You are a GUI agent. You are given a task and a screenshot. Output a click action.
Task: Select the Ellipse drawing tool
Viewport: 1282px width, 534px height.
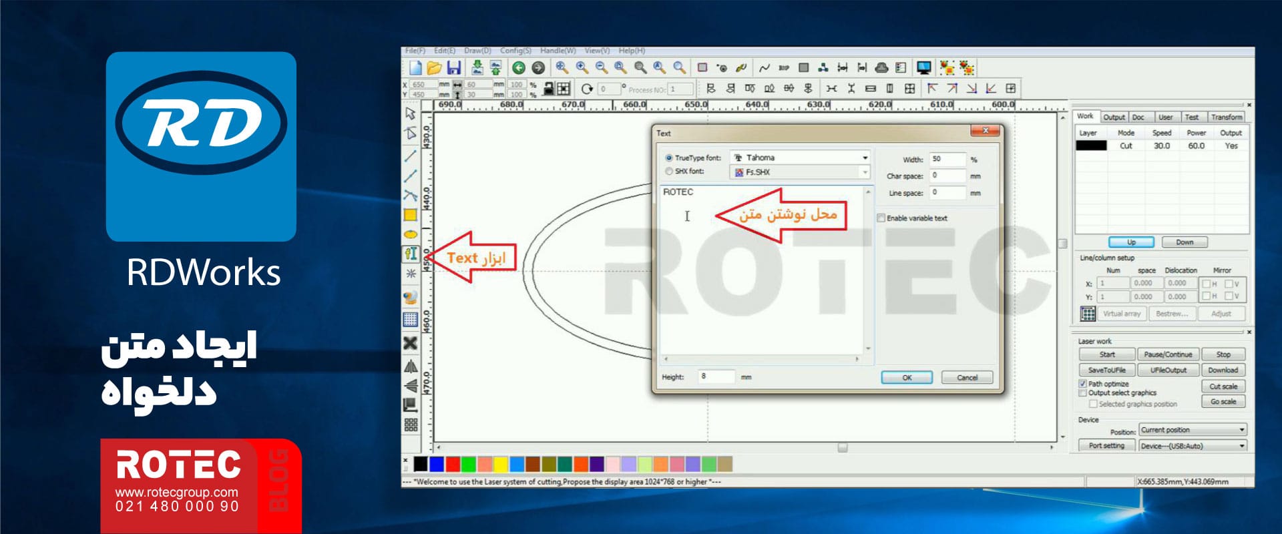tap(411, 234)
